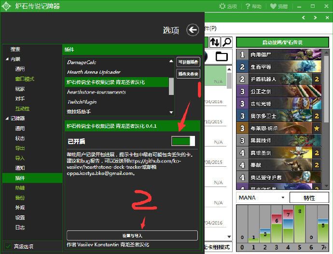
Task: Click the 设置与导入 button
Action: 132,236
